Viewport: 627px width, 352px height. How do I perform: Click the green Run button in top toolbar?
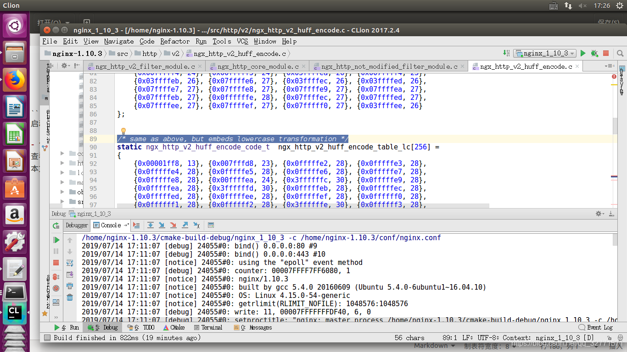583,53
